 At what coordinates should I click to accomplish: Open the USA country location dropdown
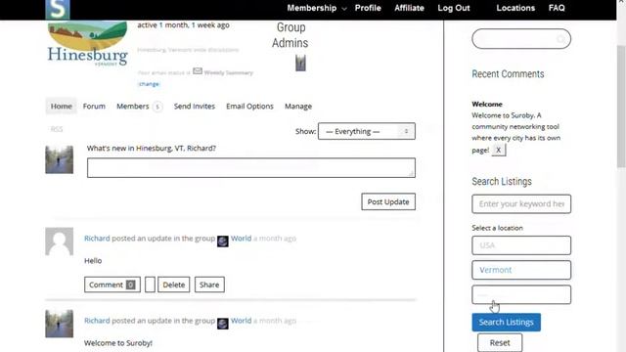point(521,245)
